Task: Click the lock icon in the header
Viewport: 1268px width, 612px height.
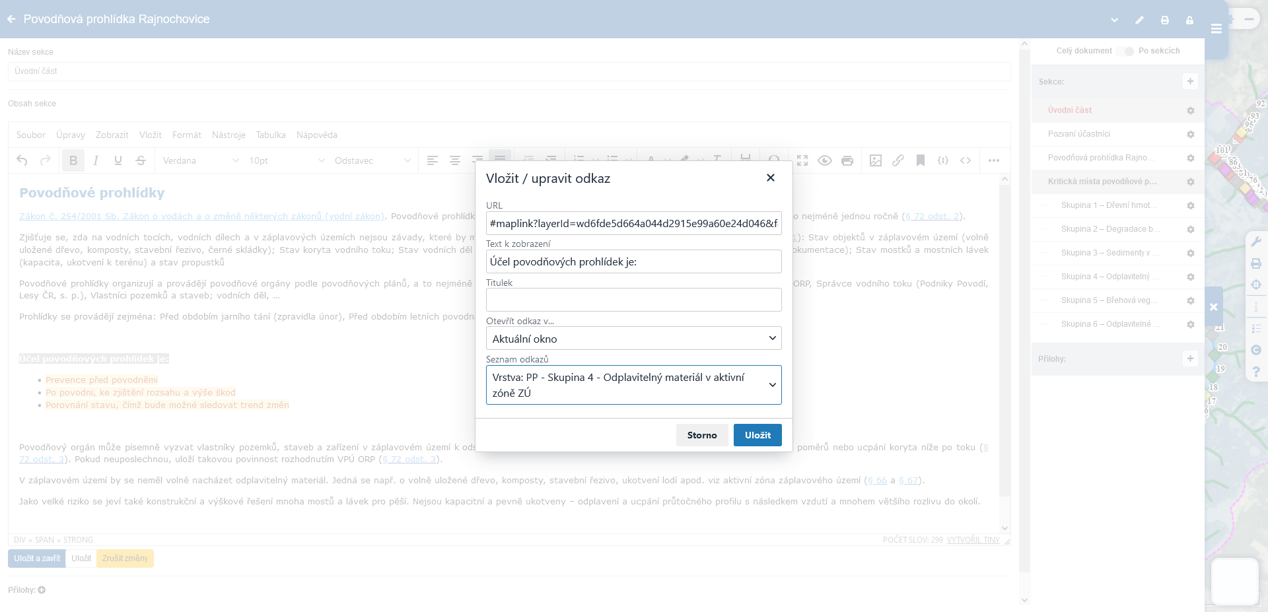Action: click(x=1189, y=20)
